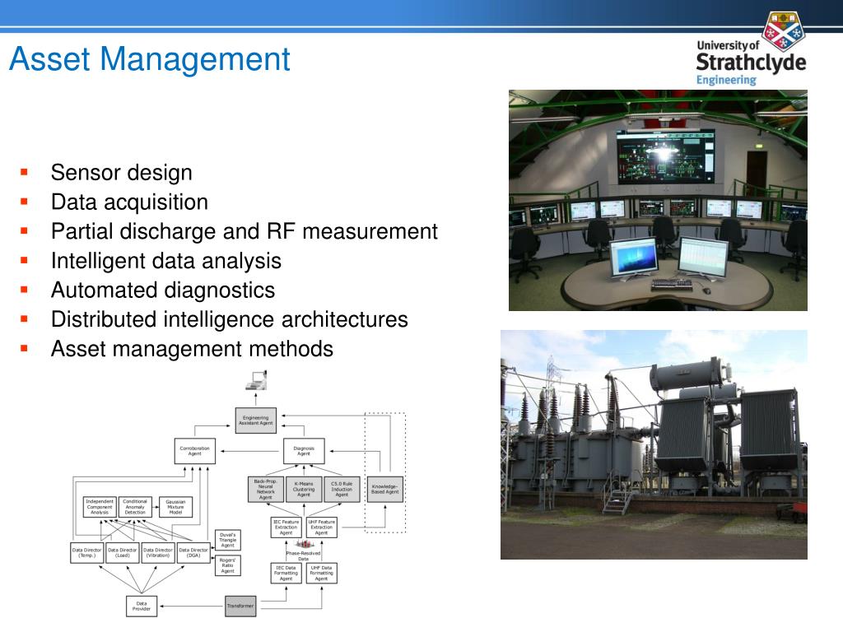
Task: Select the 'Corroboration Agent' box
Action: pos(194,451)
